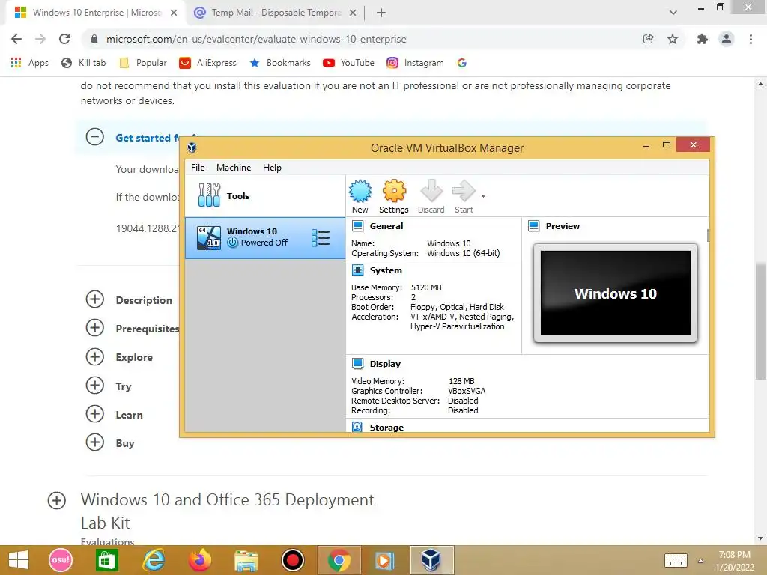Open the Bookmarks star bookmark

[280, 63]
